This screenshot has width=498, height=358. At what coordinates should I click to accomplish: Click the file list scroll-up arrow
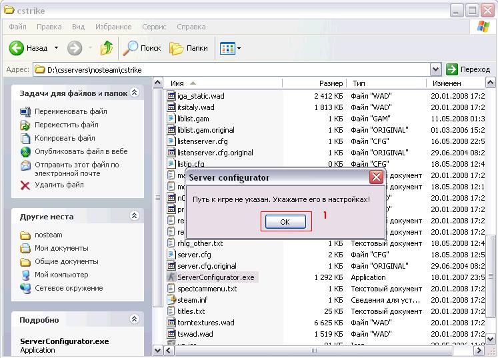[490, 83]
